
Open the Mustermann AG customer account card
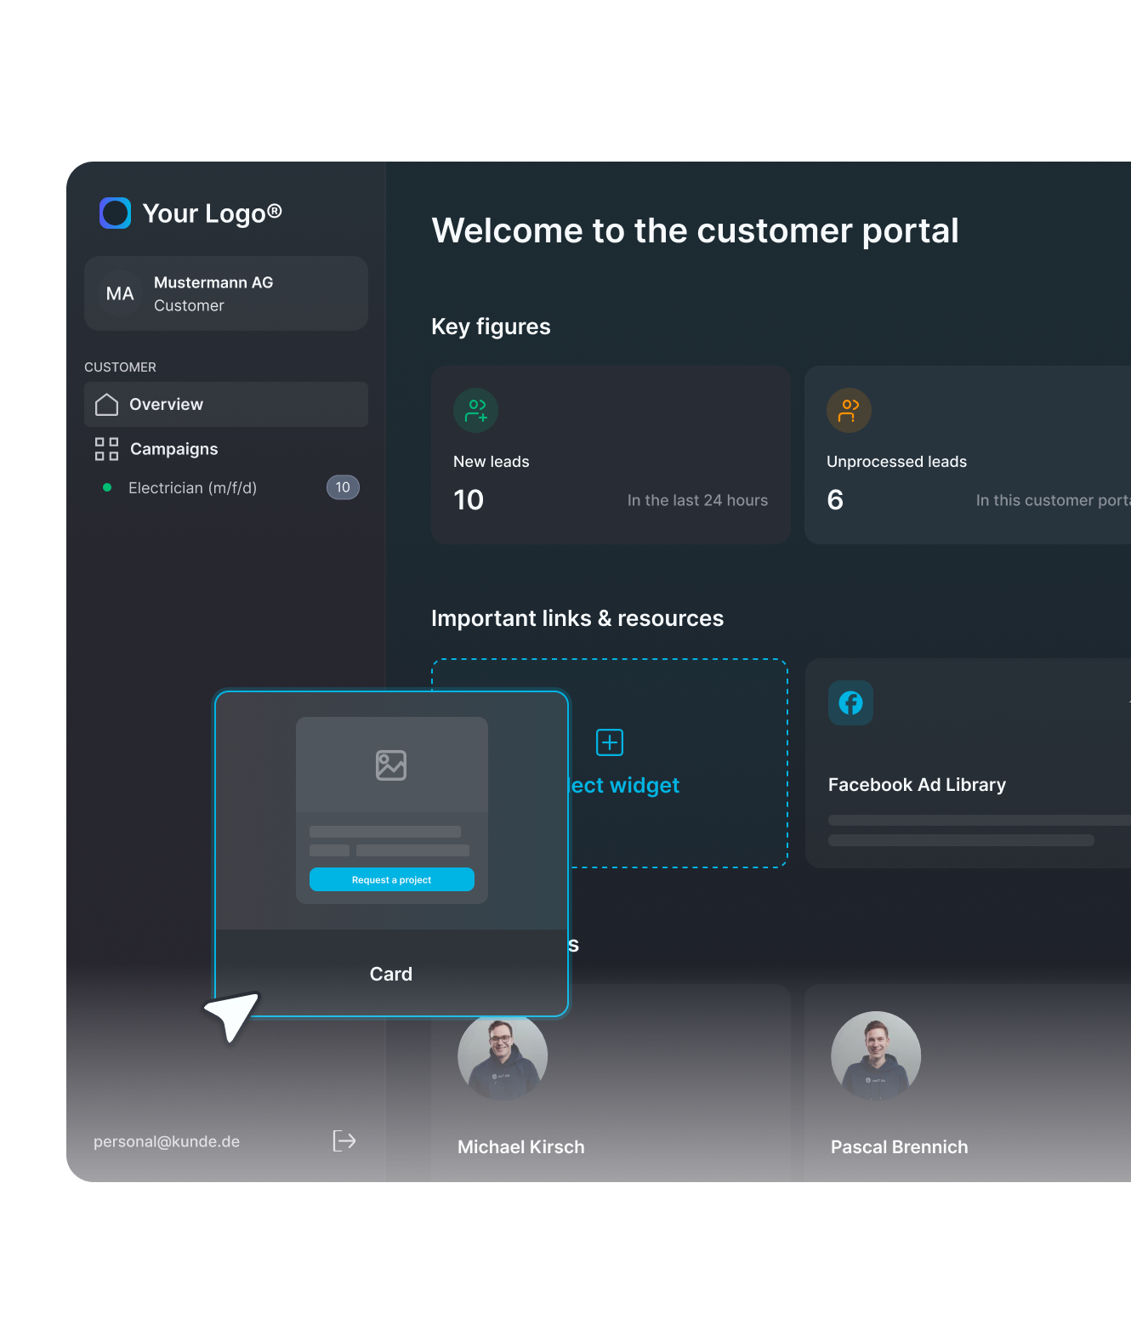click(226, 293)
